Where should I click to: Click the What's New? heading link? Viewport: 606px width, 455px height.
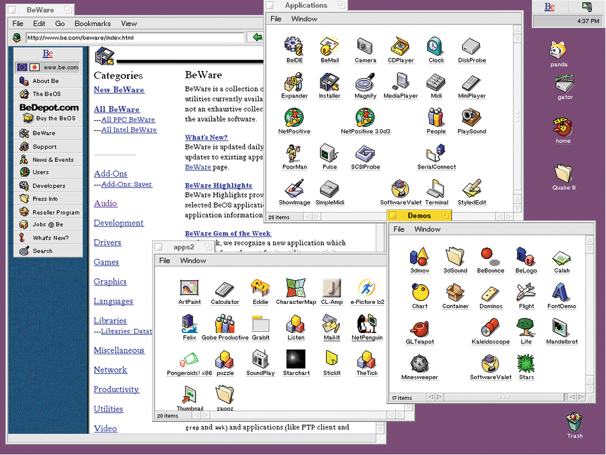207,137
